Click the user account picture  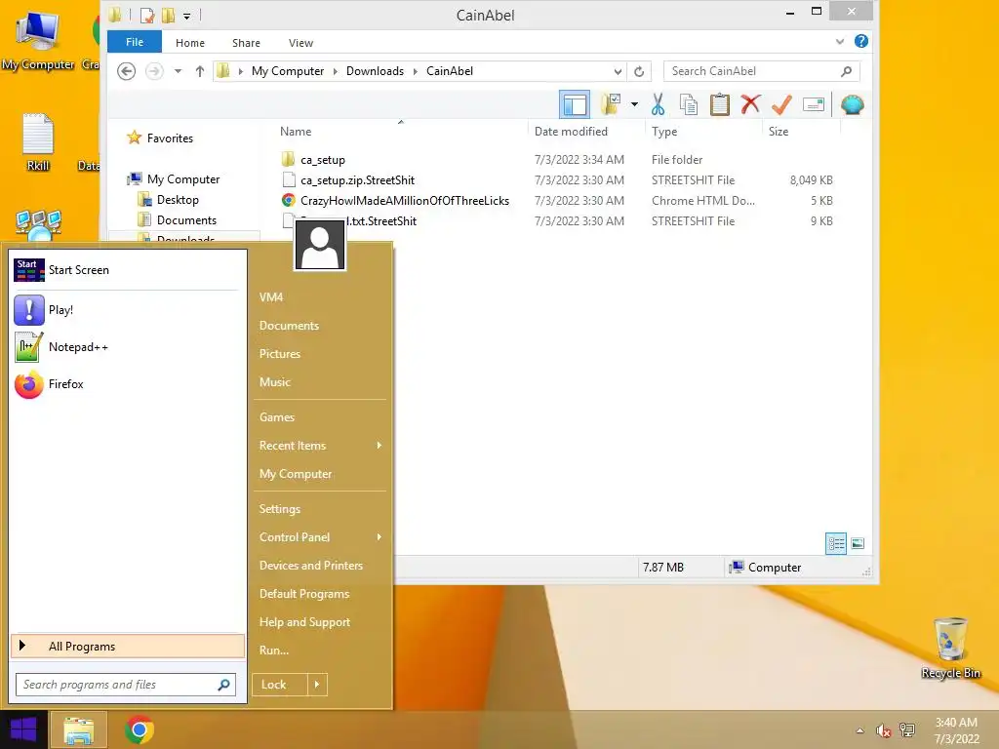tap(320, 245)
